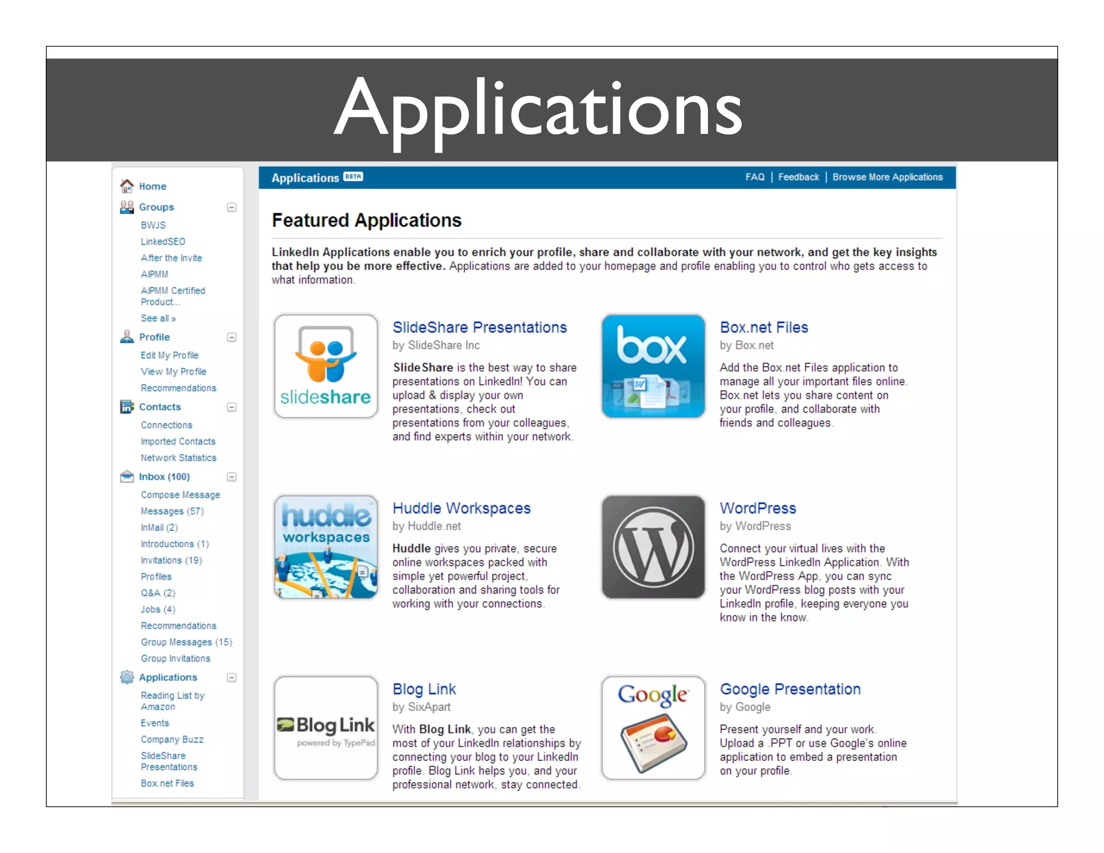
Task: Click the Home house icon
Action: pos(127,186)
